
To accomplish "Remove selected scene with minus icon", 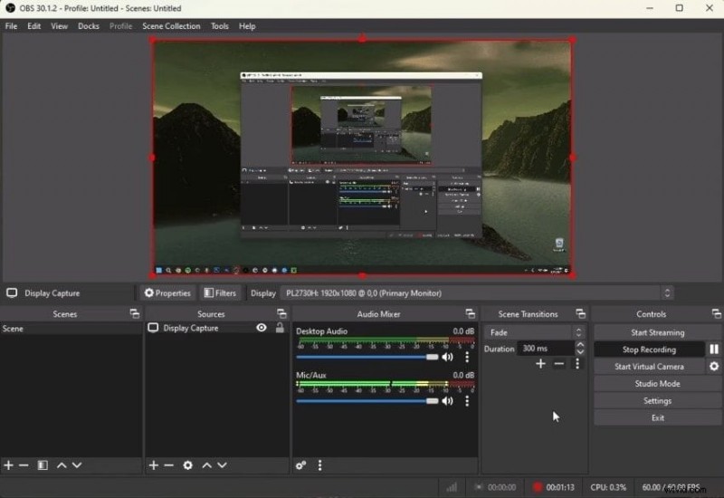I will click(x=24, y=464).
